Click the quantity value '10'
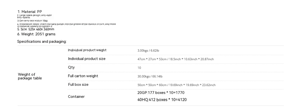This screenshot has width=288, height=107. (139, 68)
